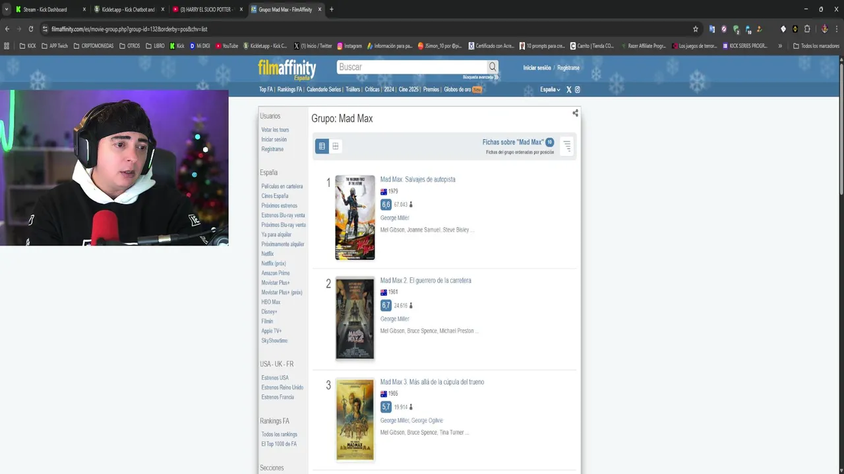
Task: Bookmark this page with star icon
Action: coord(695,29)
